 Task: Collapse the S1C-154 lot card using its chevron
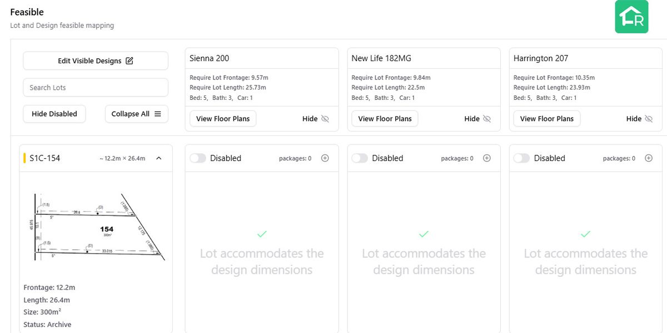tap(158, 158)
